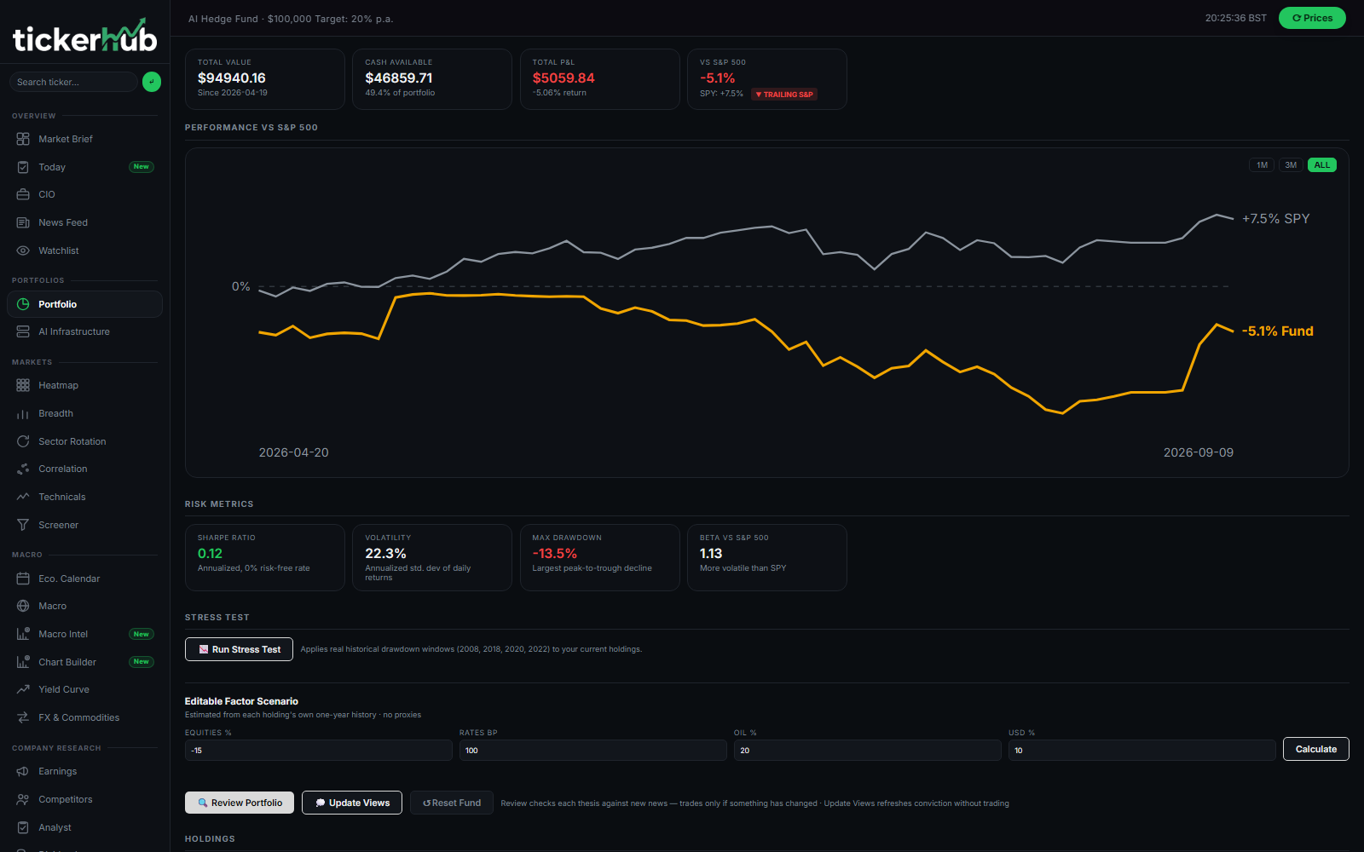Image resolution: width=1364 pixels, height=852 pixels.
Task: Edit the Equities % input
Action: tap(319, 751)
